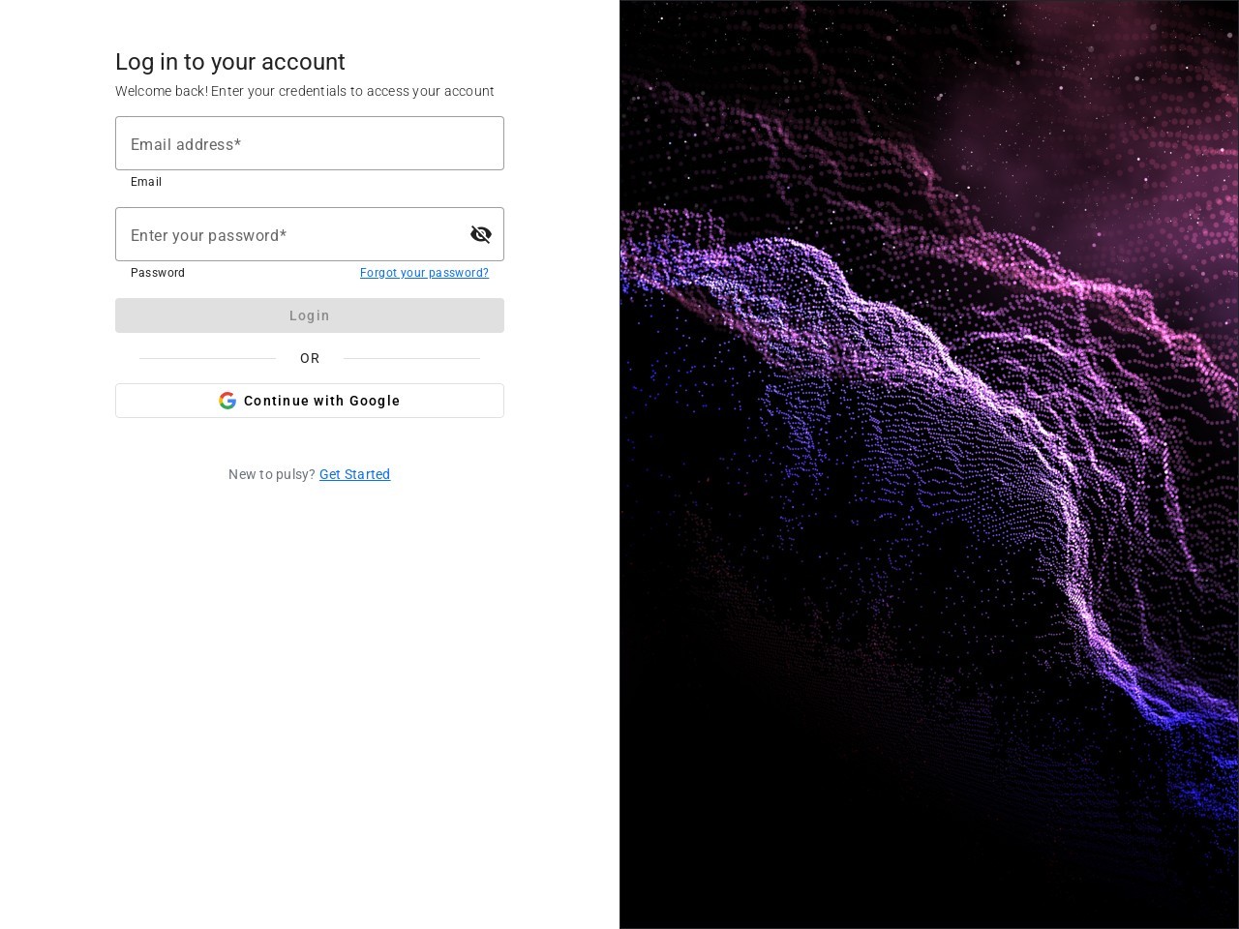This screenshot has width=1239, height=929.
Task: Focus the Email address input field
Action: pos(310,143)
